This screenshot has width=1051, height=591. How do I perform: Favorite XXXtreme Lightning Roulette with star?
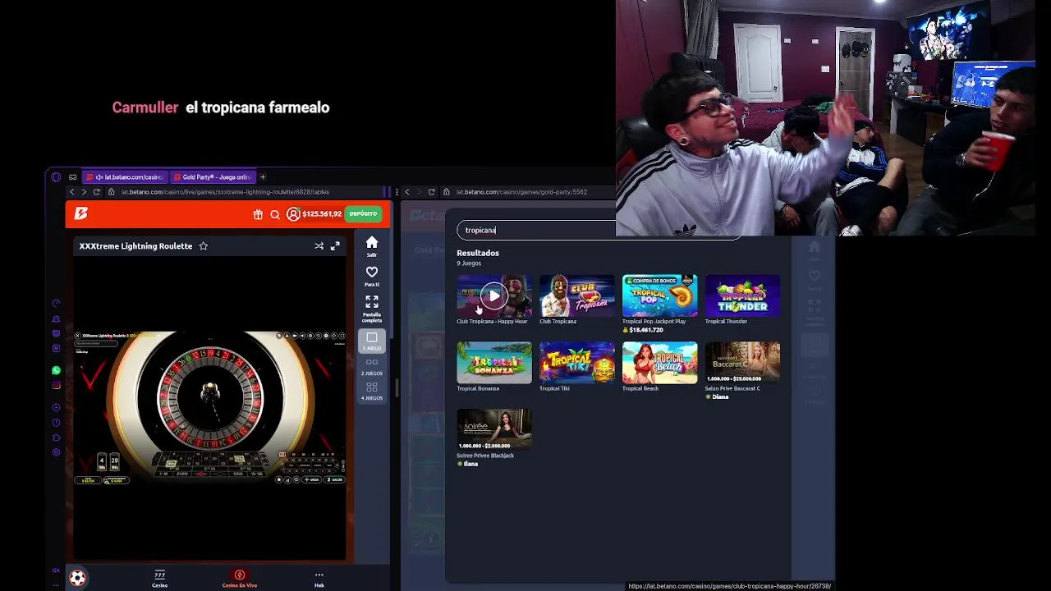(x=204, y=245)
